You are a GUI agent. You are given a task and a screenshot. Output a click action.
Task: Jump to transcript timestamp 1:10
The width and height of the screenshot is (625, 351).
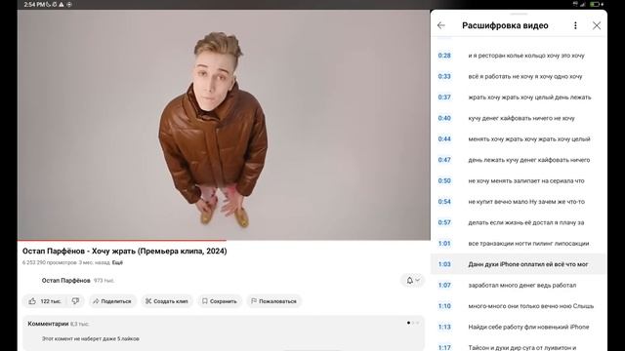pyautogui.click(x=444, y=306)
